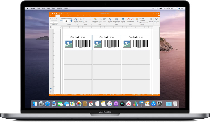Switch to the Texto tab

pyautogui.click(x=63, y=16)
